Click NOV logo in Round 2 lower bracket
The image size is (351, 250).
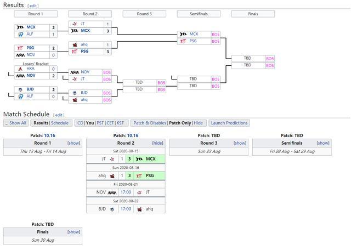pyautogui.click(x=75, y=72)
